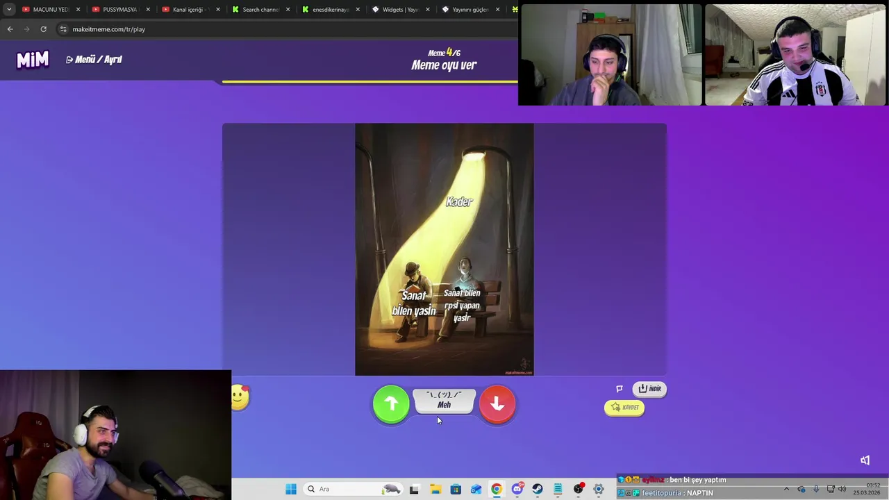Open site information icon in address bar
Image resolution: width=889 pixels, height=500 pixels.
[x=63, y=29]
